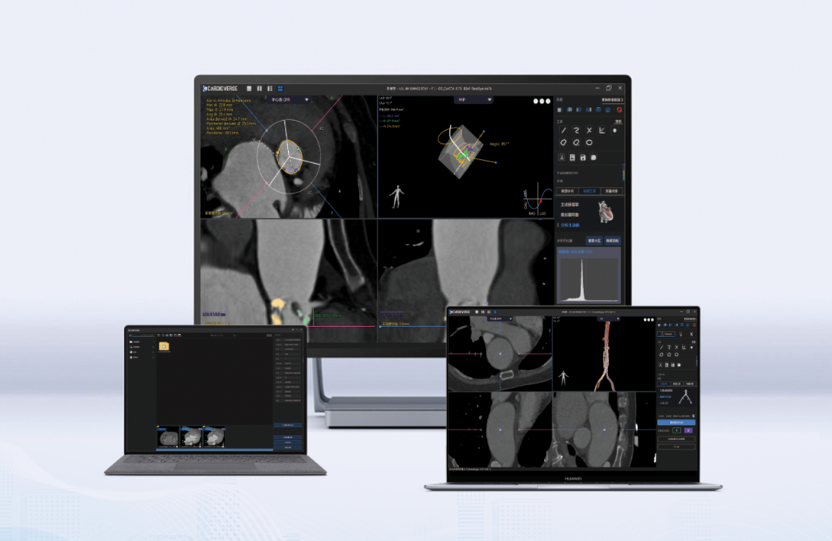This screenshot has width=832, height=541.
Task: Click the single-pane layout icon beside Cardioverse logo
Action: coord(249,88)
